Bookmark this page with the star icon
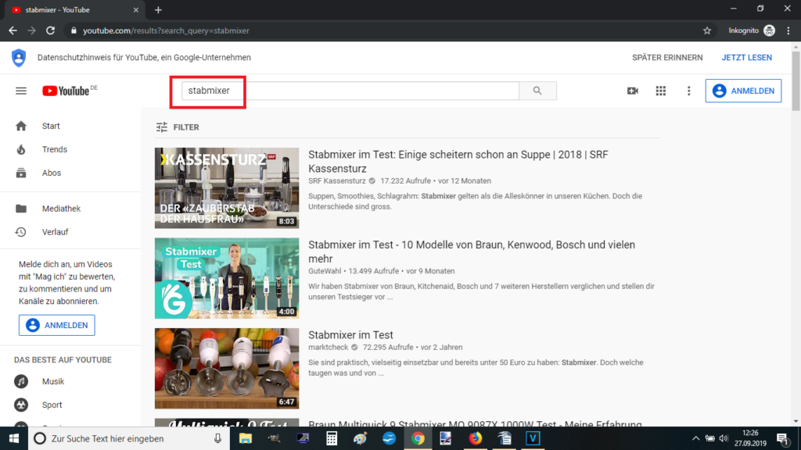801x450 pixels. 707,30
